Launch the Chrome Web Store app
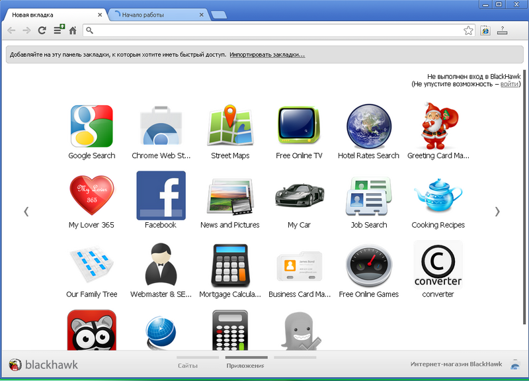The width and height of the screenshot is (529, 381). (x=161, y=126)
